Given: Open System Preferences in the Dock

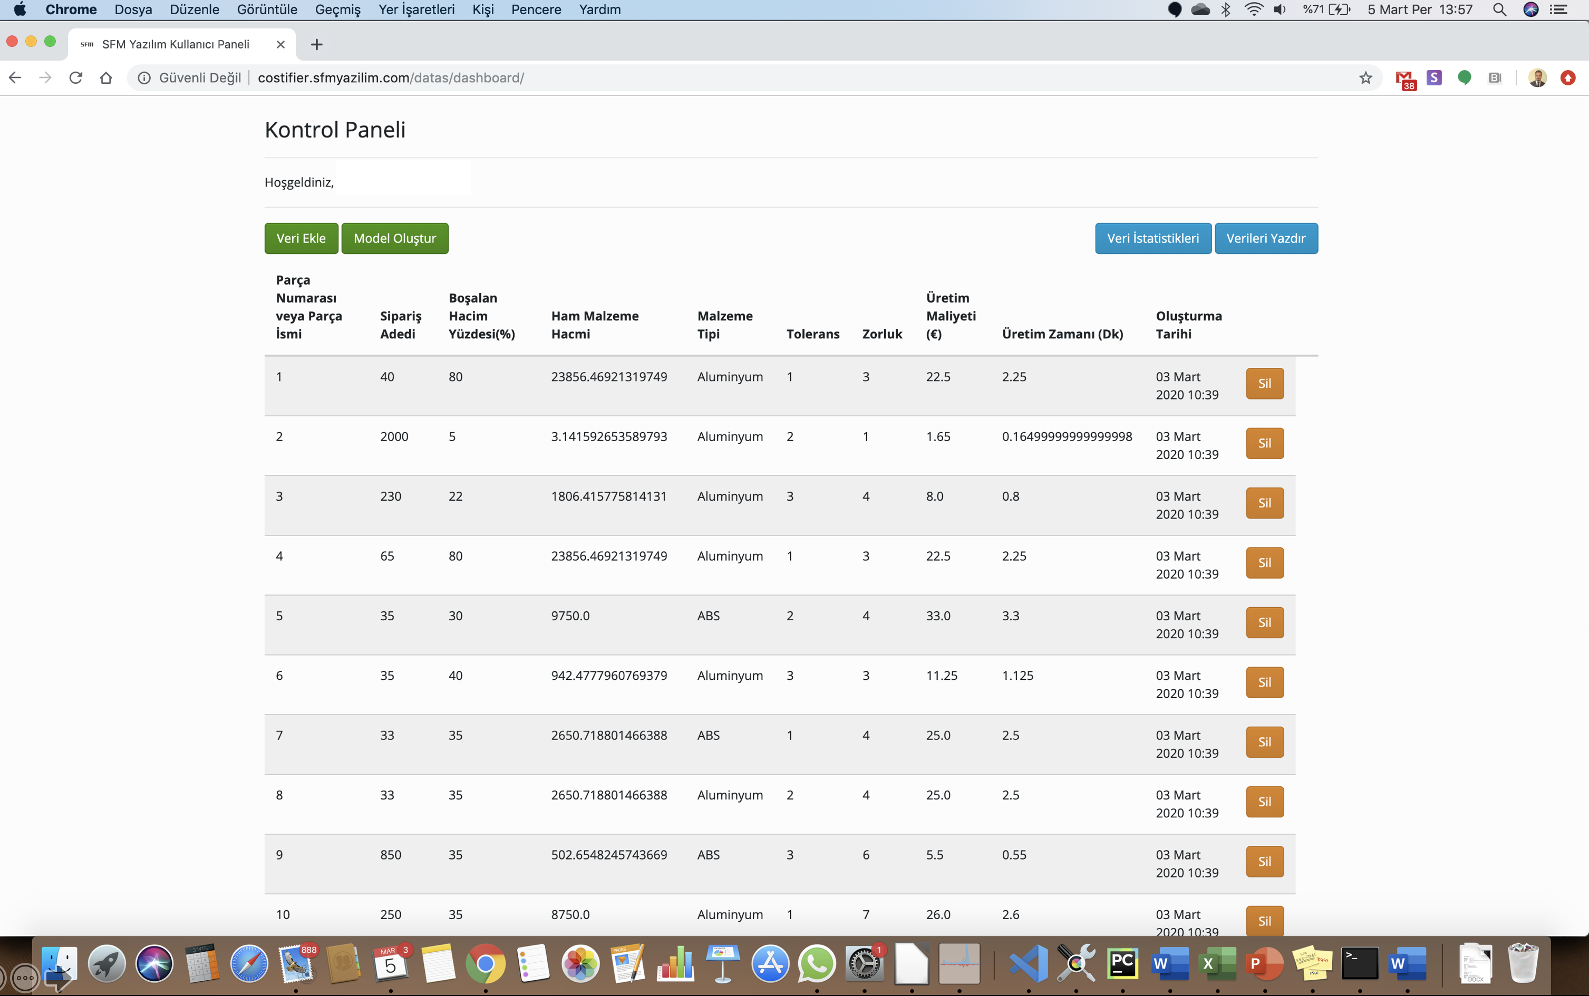Looking at the screenshot, I should pos(864,964).
